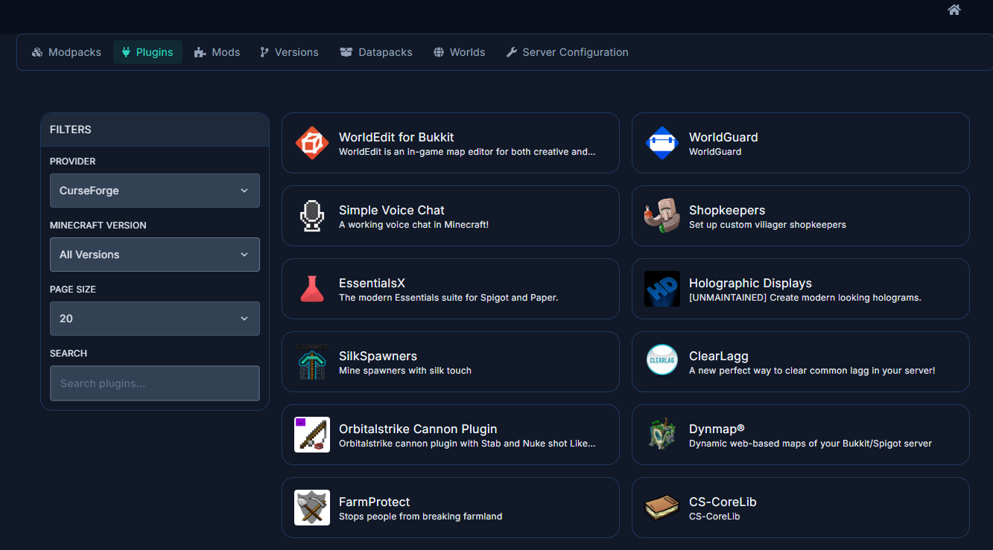Open the SilkSpawners plugin title
This screenshot has height=550, width=993.
(378, 356)
